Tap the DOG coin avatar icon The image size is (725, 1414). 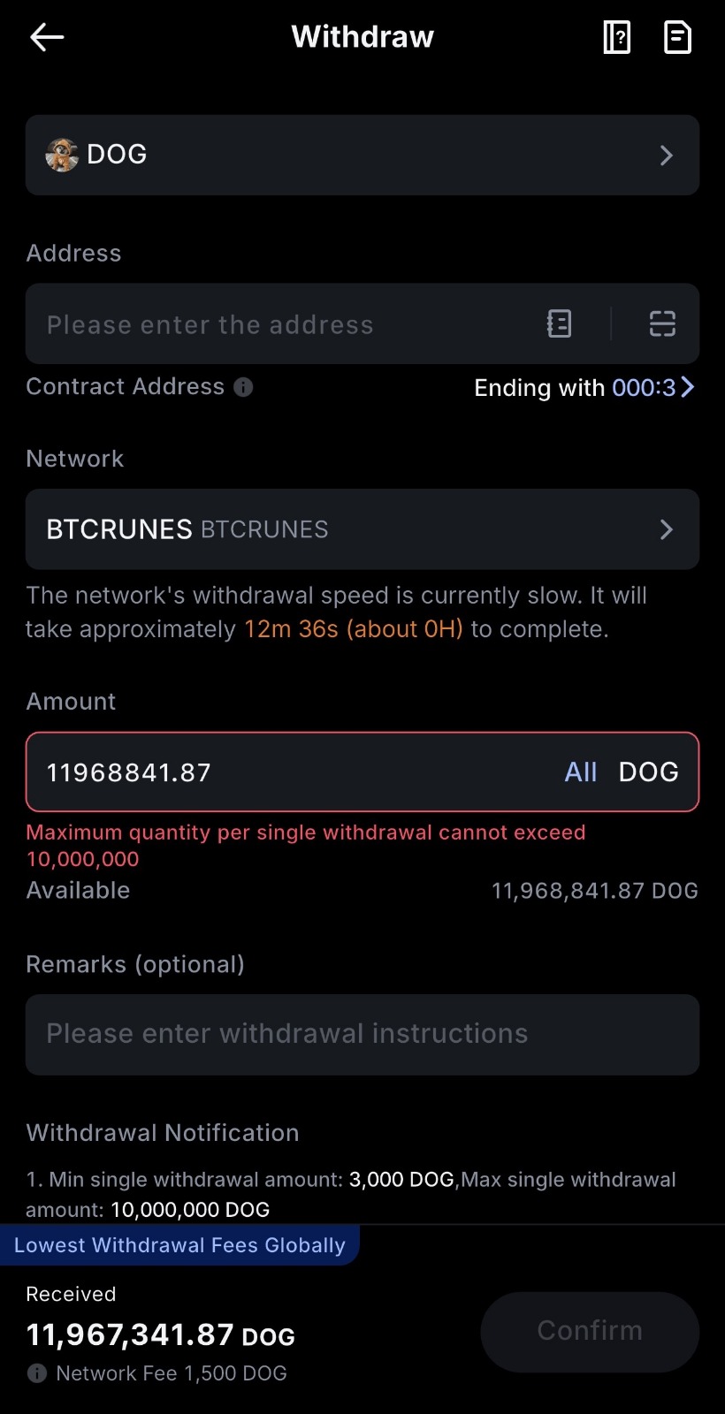pyautogui.click(x=62, y=155)
